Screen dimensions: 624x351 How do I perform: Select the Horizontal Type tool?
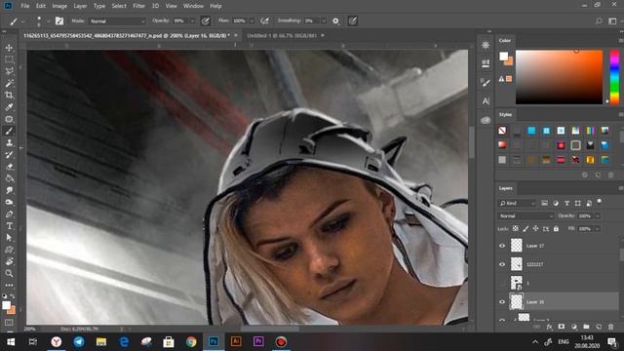pyautogui.click(x=9, y=226)
